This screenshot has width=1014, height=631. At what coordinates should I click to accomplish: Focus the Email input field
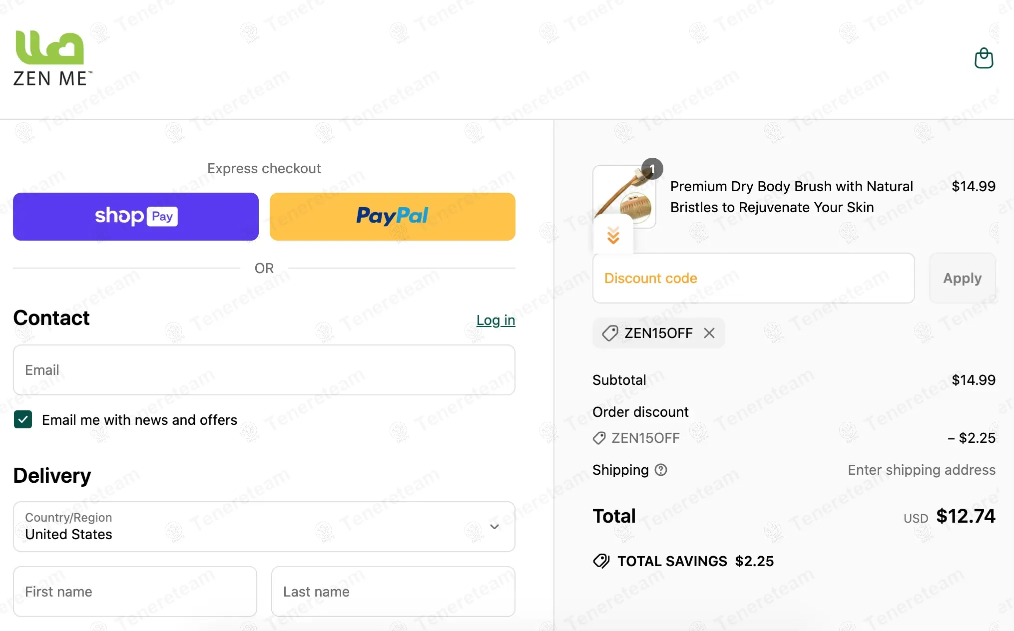click(x=264, y=370)
